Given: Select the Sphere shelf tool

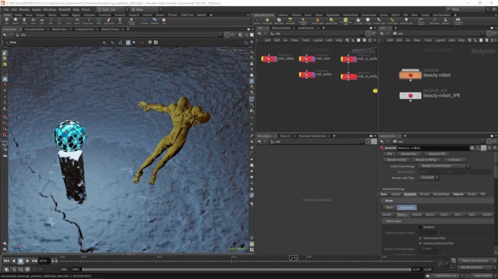Looking at the screenshot, I should pos(16,21).
